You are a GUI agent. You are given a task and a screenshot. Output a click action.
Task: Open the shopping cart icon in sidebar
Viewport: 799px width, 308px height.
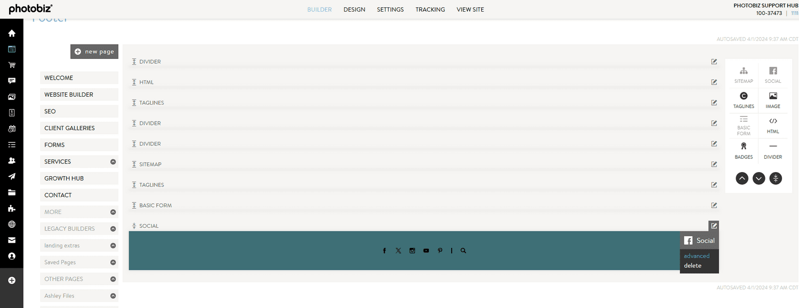coord(12,64)
